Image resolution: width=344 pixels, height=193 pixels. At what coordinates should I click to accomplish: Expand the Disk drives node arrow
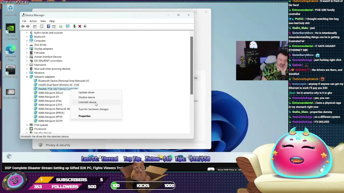click(27, 45)
